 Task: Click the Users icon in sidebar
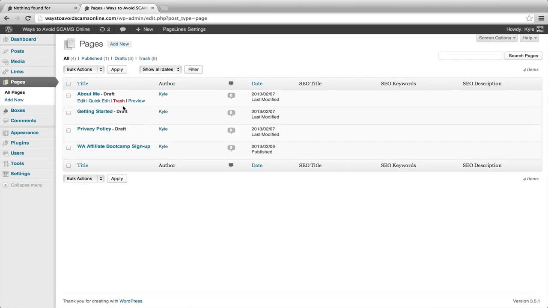point(6,153)
